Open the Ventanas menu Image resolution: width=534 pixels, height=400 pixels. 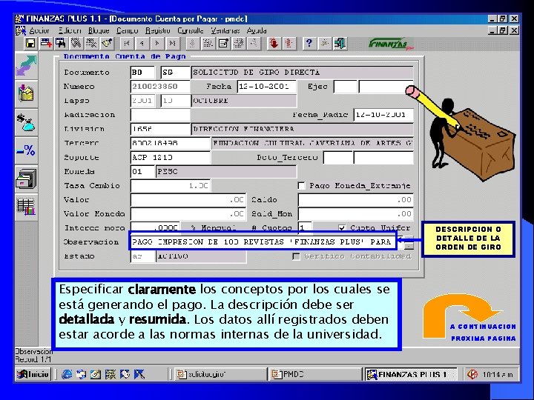pyautogui.click(x=225, y=30)
